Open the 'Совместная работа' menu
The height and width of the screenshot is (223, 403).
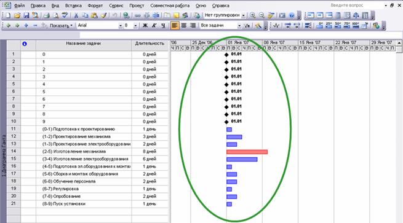(170, 6)
